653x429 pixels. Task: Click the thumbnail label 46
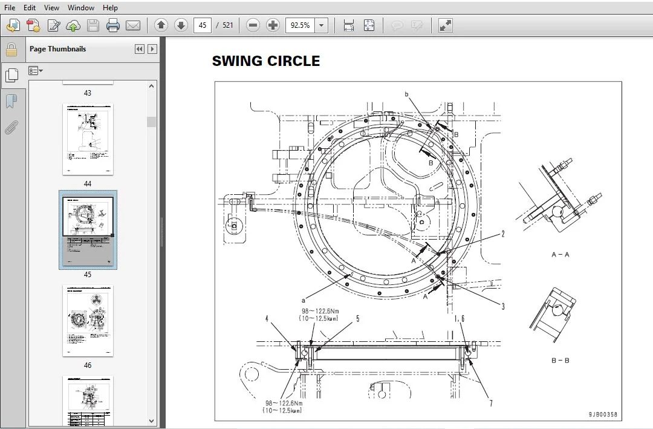coord(88,365)
